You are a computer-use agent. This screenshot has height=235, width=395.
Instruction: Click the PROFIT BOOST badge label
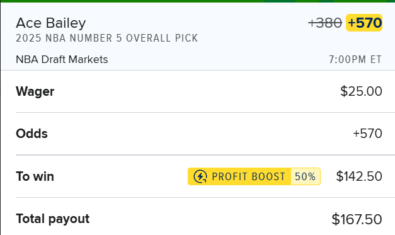248,176
